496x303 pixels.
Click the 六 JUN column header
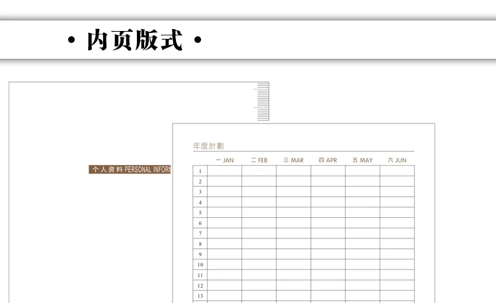tap(397, 160)
